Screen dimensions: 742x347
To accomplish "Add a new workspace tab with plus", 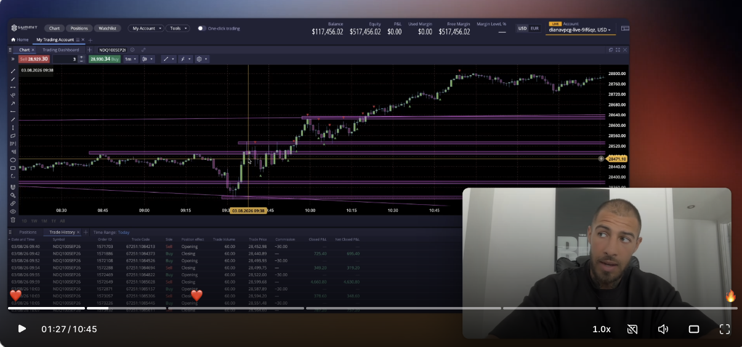I will click(91, 40).
